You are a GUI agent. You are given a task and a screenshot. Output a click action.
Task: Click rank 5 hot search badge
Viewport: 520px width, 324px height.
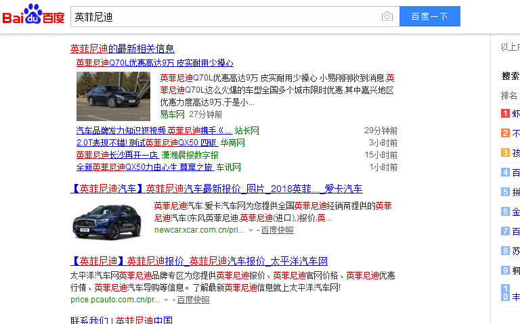[505, 192]
